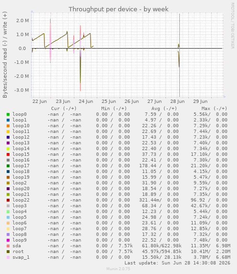Select the graph title 'Throughput per device - by week'
Screen dimensions: 237x274
coord(118,9)
